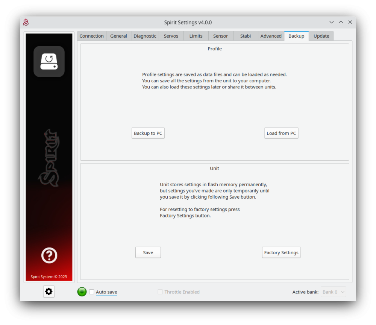Click the Load from PC button

281,133
